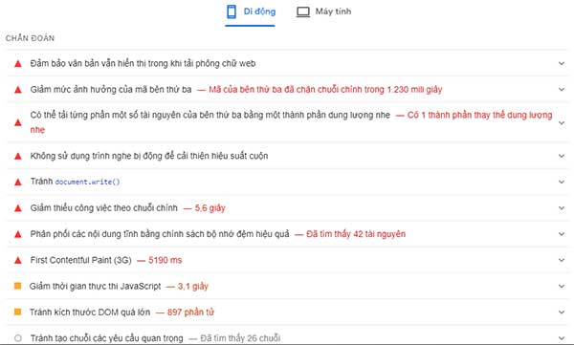The width and height of the screenshot is (574, 345).
Task: Click red triangle beside passive listeners audit
Action: (17, 156)
